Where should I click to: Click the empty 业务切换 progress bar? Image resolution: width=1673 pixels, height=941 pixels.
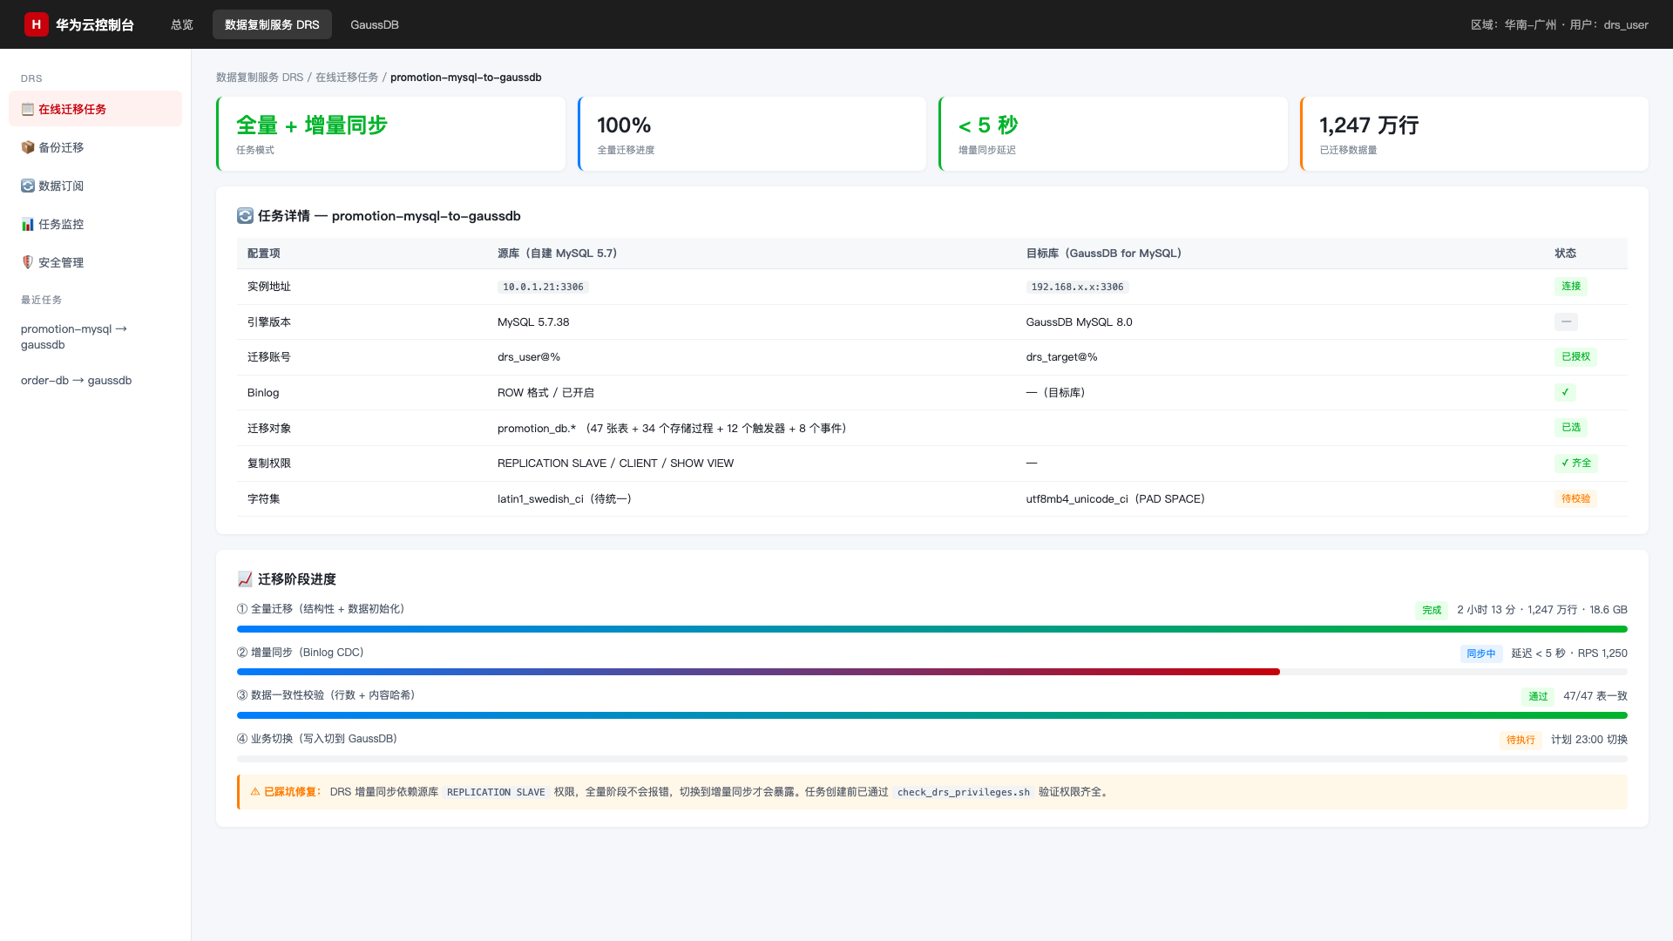click(932, 759)
